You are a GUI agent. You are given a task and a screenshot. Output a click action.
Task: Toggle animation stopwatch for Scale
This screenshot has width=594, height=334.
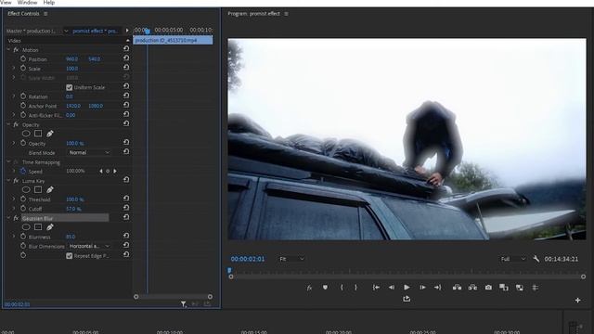click(x=23, y=68)
